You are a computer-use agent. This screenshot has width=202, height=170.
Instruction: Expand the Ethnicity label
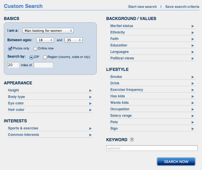[118, 32]
